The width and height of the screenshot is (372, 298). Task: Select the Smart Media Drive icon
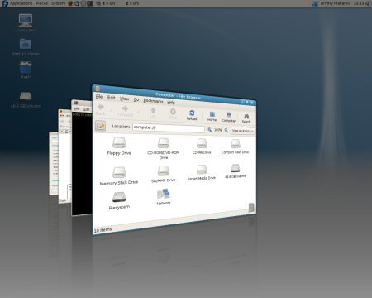point(202,172)
